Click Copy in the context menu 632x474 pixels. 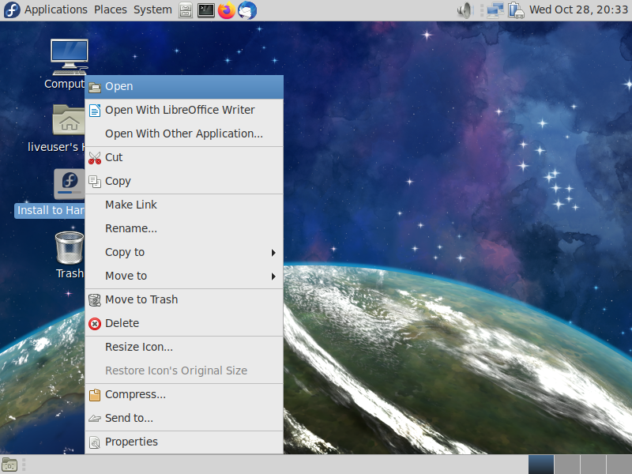pos(184,182)
